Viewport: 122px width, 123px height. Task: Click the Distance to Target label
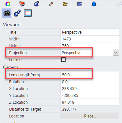[x=25, y=109]
